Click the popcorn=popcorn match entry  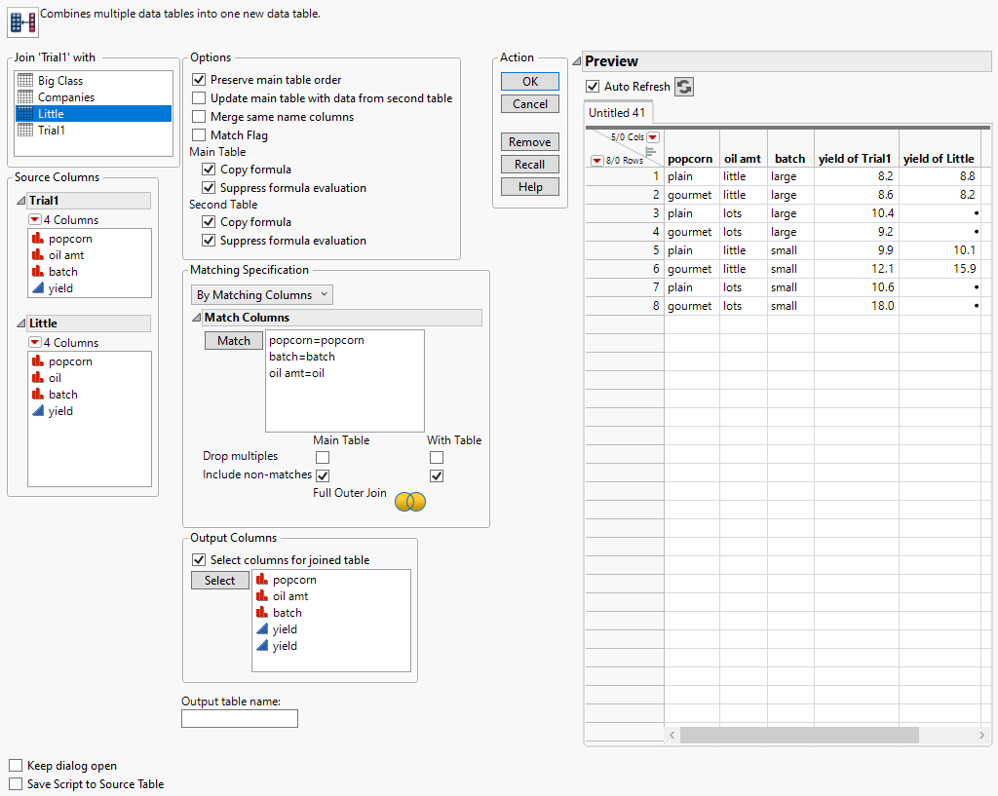pos(317,340)
